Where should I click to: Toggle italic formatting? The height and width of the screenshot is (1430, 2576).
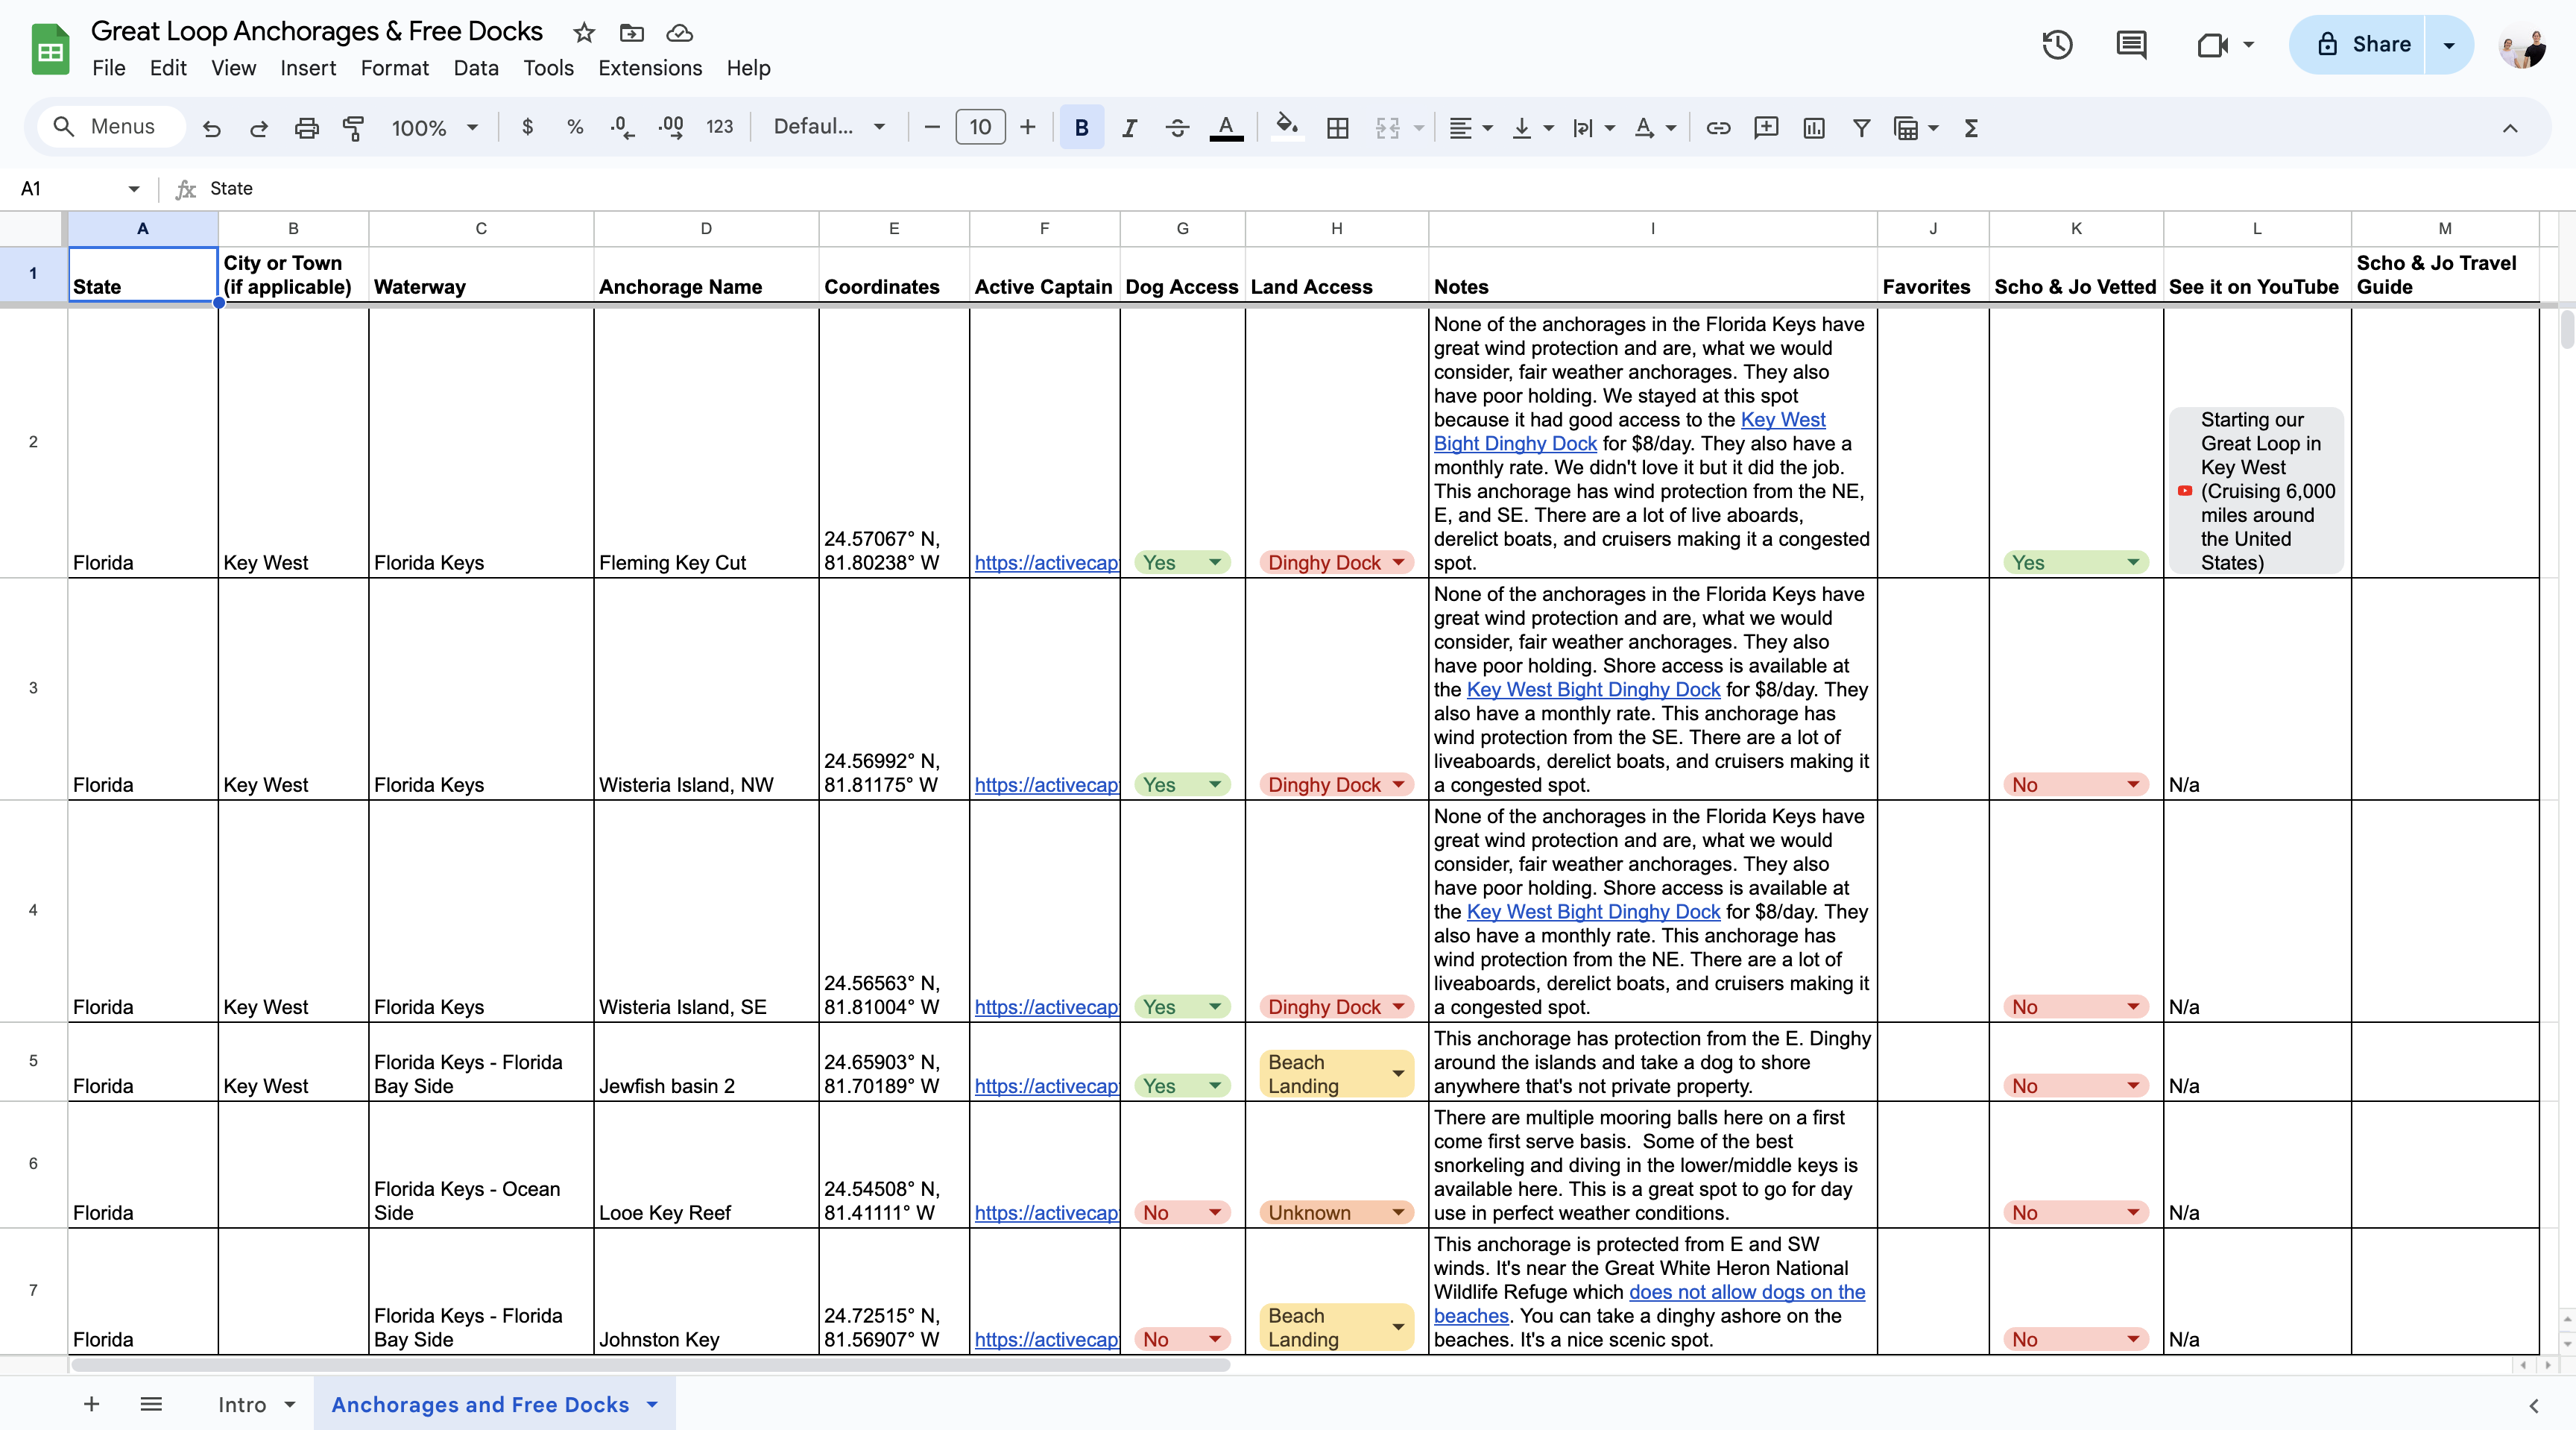pyautogui.click(x=1129, y=127)
